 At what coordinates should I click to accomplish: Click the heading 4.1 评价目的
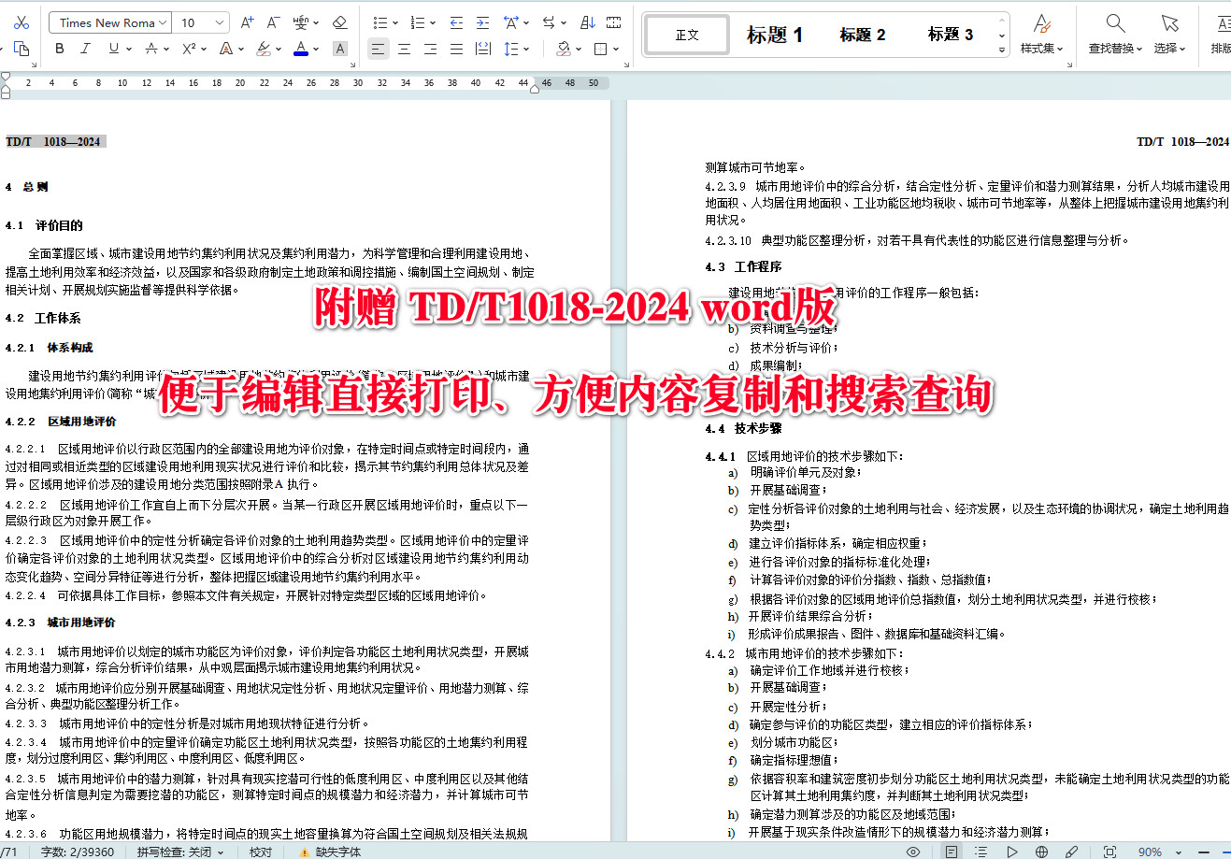coord(44,225)
